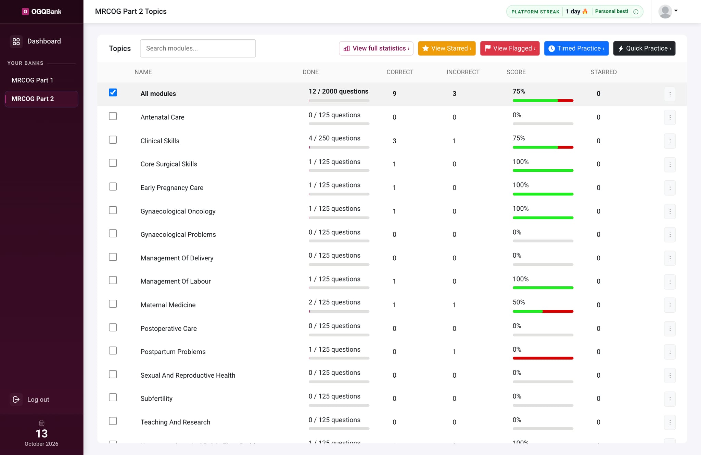Open the user account dropdown arrow

(x=676, y=11)
